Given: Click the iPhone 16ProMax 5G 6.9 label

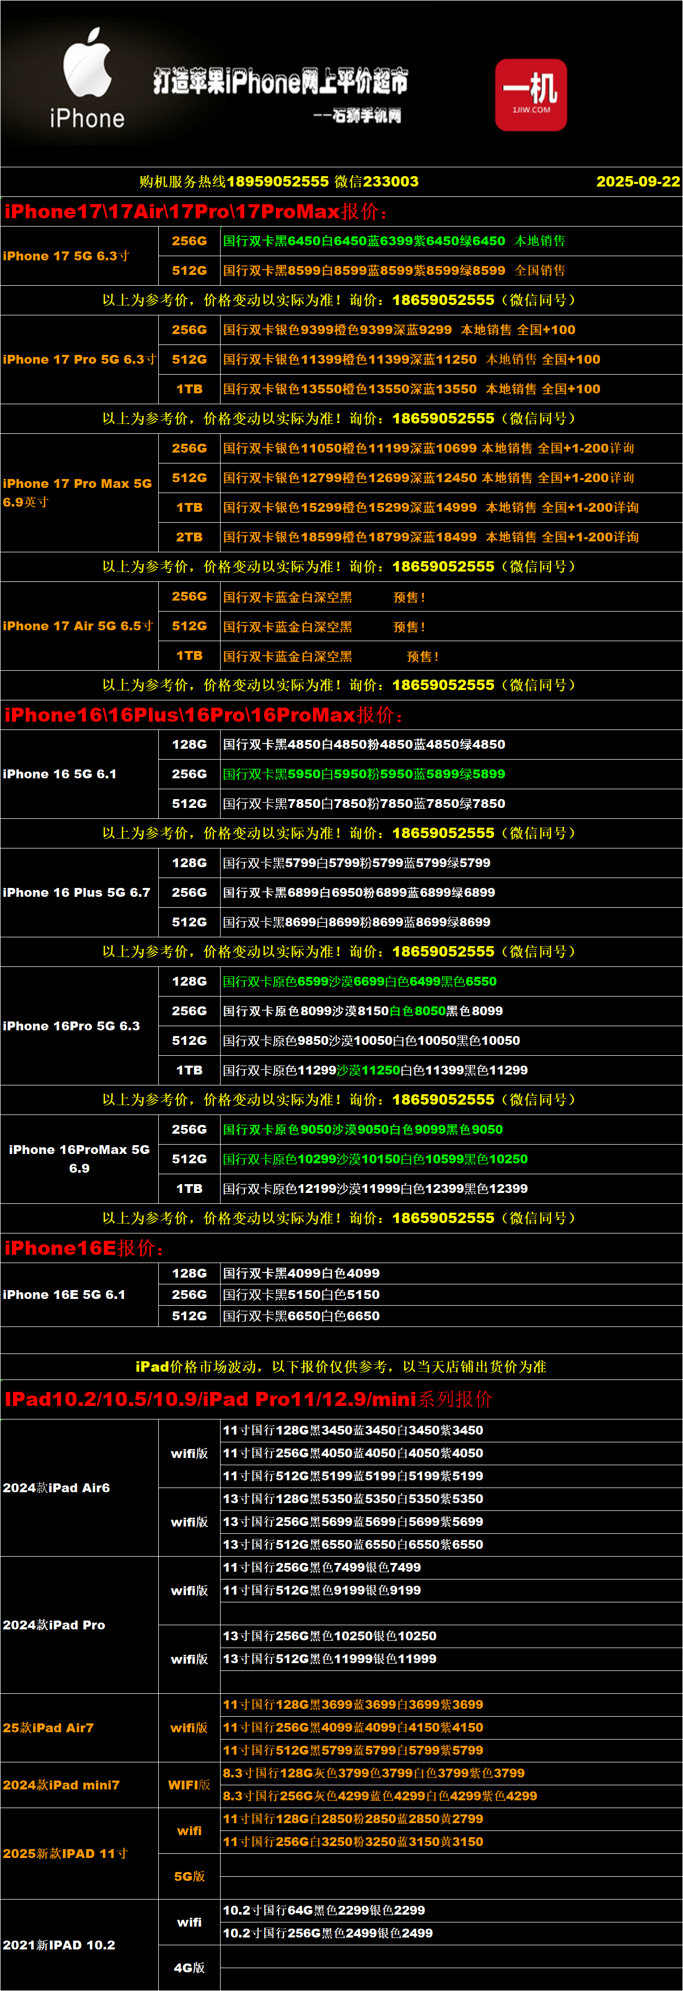Looking at the screenshot, I should [x=79, y=1159].
